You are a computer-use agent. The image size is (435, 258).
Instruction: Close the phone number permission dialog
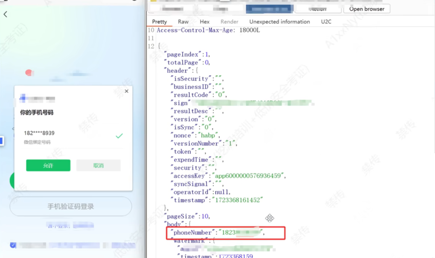(x=127, y=91)
